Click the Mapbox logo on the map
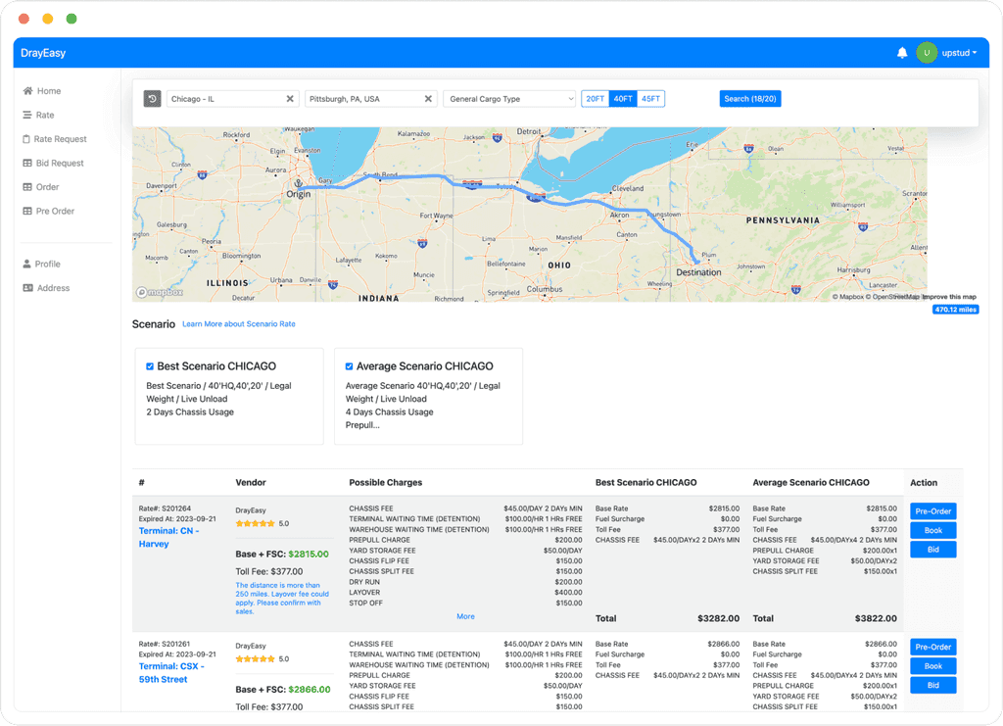This screenshot has height=726, width=1003. pyautogui.click(x=160, y=292)
